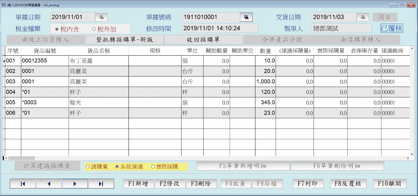This screenshot has width=418, height=196.
Task: Select 台斤 unit cell in row 003
Action: click(x=192, y=82)
